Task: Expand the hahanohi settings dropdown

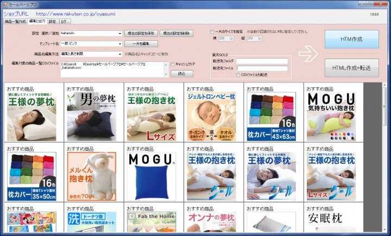Action: click(x=119, y=34)
